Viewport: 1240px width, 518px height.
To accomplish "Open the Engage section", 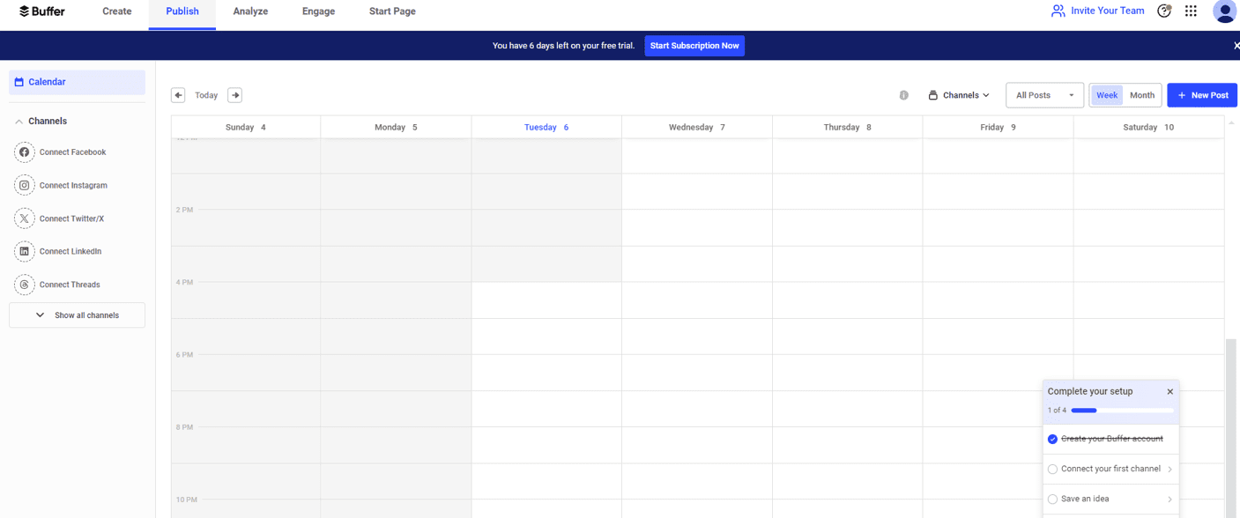I will 317,11.
